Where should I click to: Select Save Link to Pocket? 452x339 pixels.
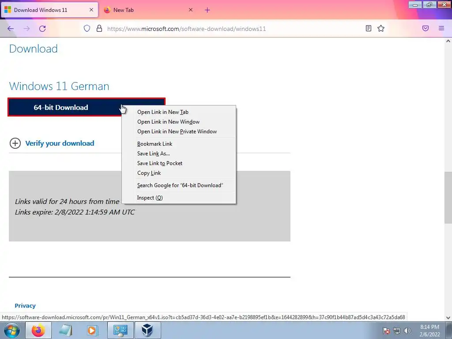point(160,163)
